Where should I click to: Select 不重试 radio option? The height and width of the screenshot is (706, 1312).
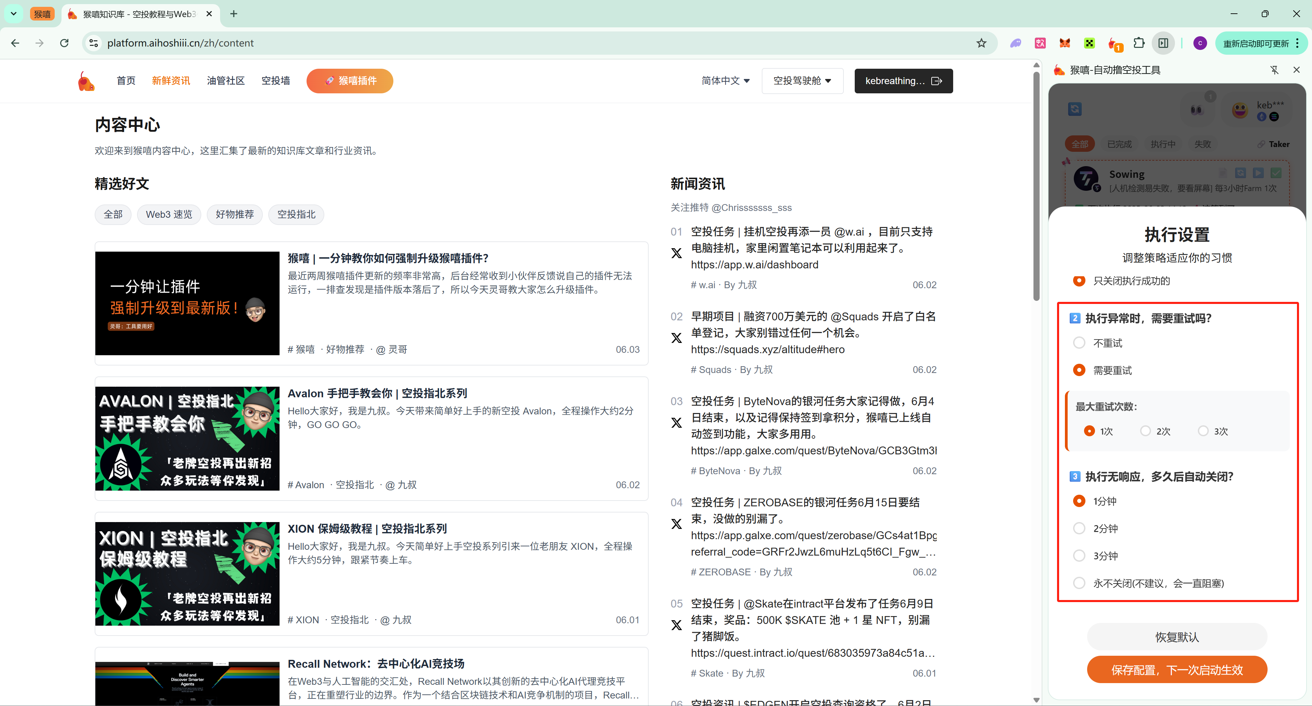pos(1079,343)
